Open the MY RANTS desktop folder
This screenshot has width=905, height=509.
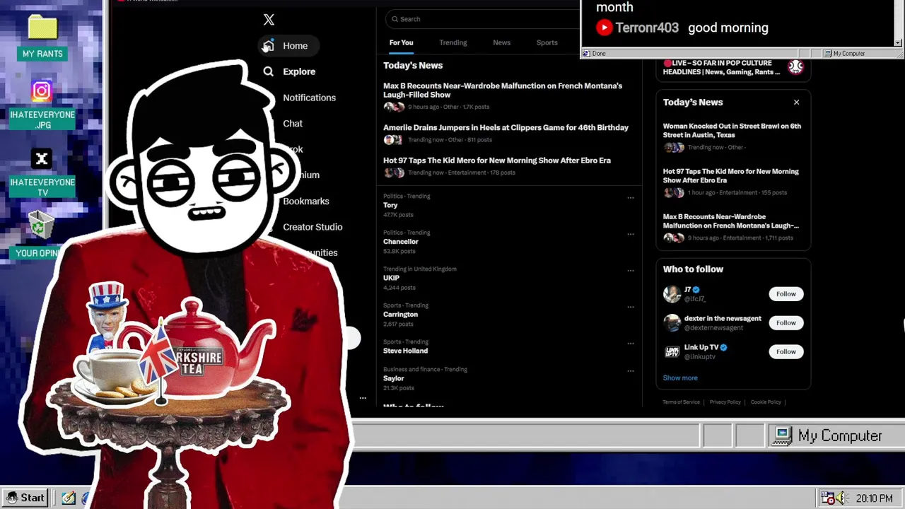point(42,37)
